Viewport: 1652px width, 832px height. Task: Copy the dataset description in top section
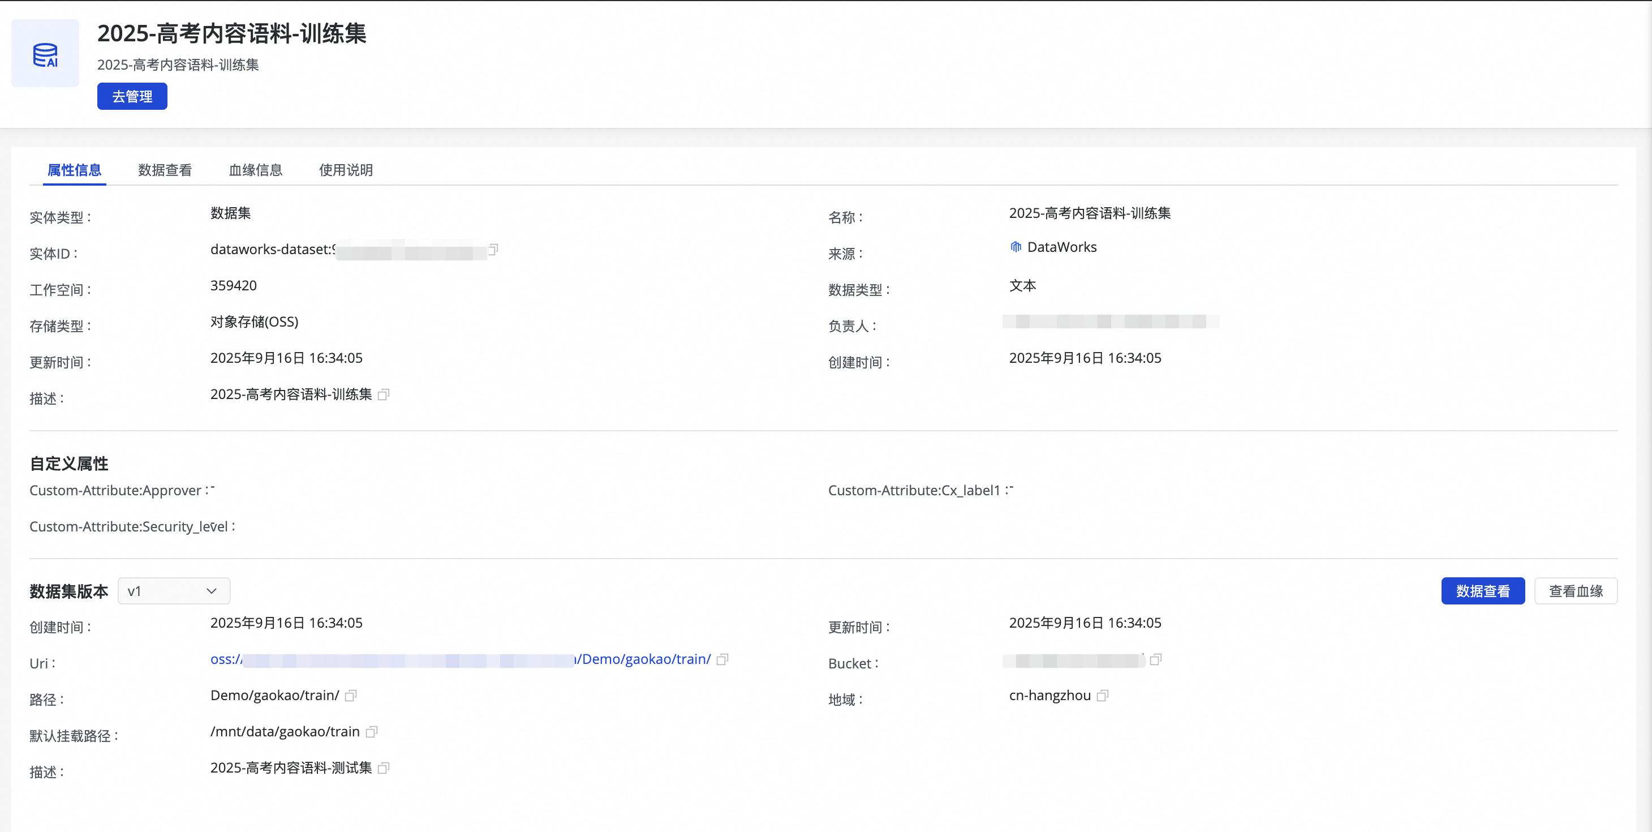tap(384, 394)
